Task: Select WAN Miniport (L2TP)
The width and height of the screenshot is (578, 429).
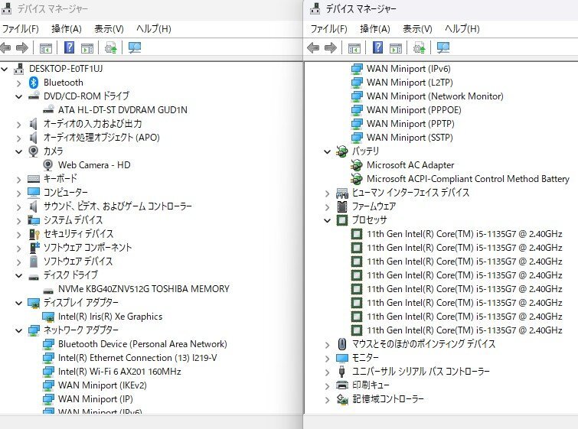Action: coord(410,83)
